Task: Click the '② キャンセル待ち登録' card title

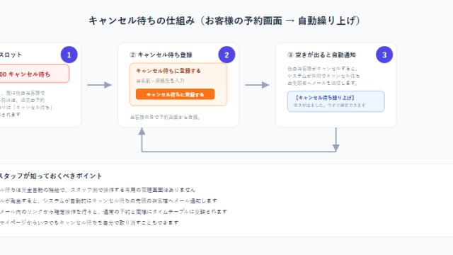Action: click(x=161, y=55)
